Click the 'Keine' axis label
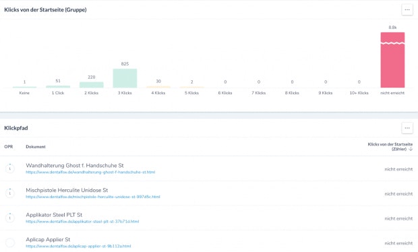418x252 pixels. point(24,93)
